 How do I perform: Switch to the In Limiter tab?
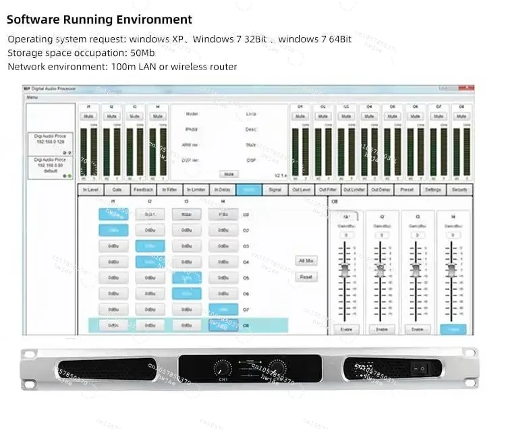click(196, 190)
